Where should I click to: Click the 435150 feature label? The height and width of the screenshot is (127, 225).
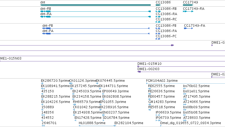pos(48,91)
